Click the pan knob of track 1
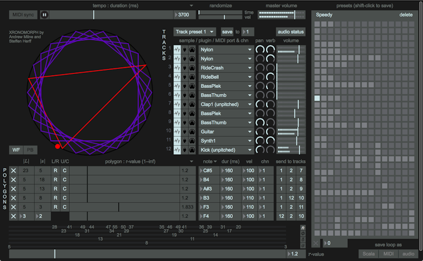 pyautogui.click(x=260, y=49)
